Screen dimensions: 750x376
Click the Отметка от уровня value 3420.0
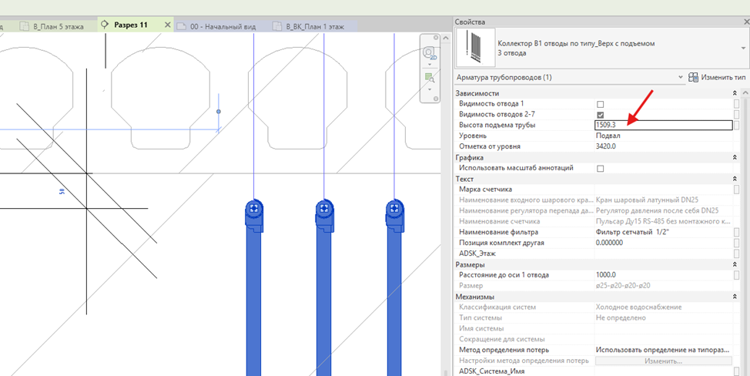(664, 146)
